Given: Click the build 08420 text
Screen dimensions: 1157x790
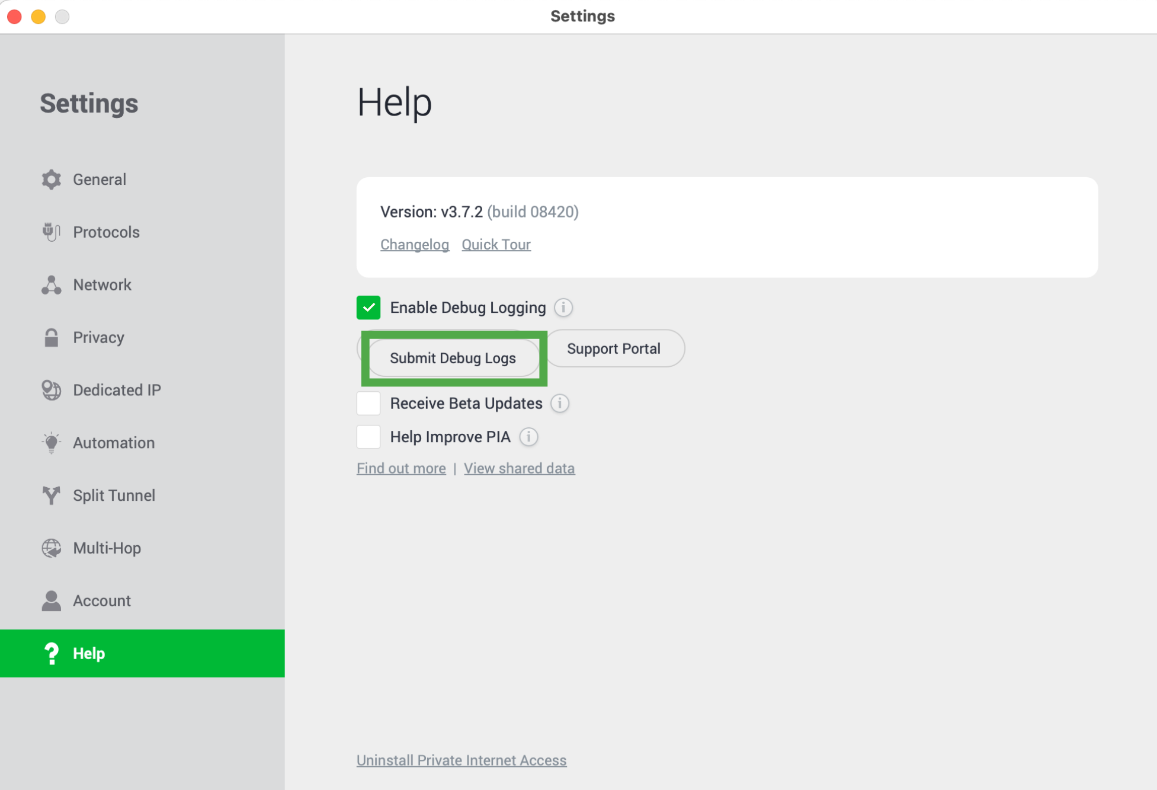Looking at the screenshot, I should [533, 212].
